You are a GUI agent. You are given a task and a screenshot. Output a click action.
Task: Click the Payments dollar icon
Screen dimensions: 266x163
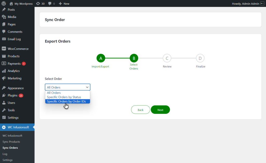click(4, 63)
